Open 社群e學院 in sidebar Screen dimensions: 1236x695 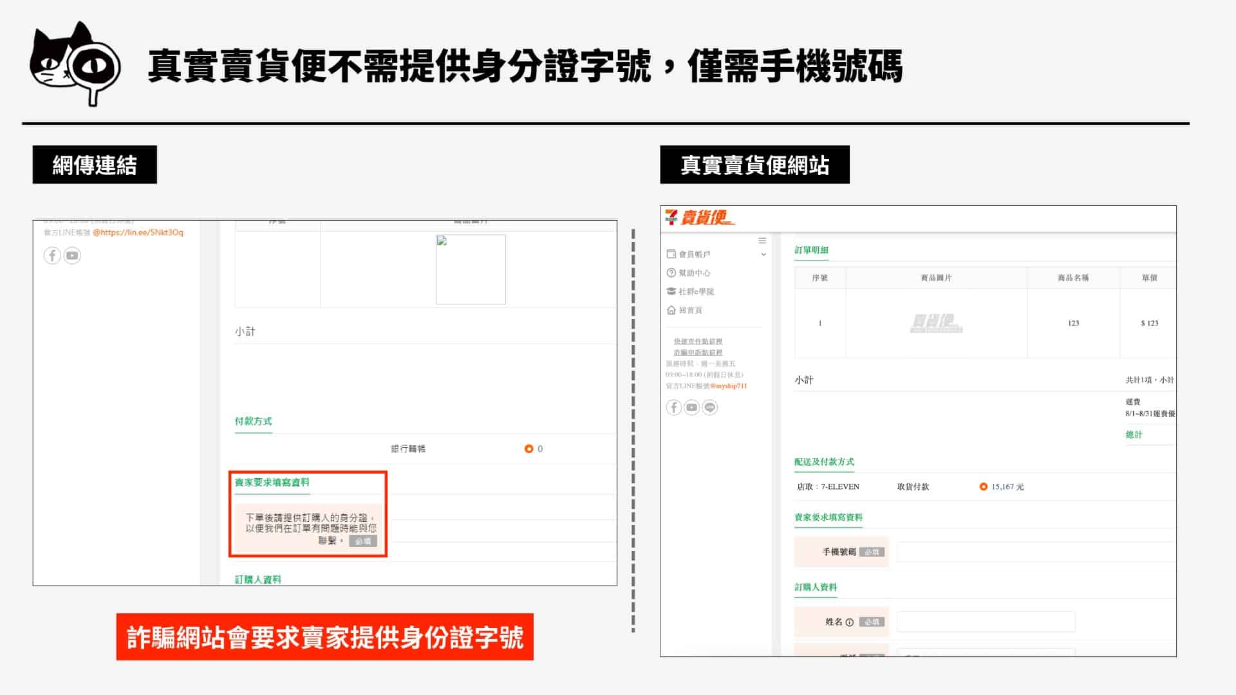point(690,292)
